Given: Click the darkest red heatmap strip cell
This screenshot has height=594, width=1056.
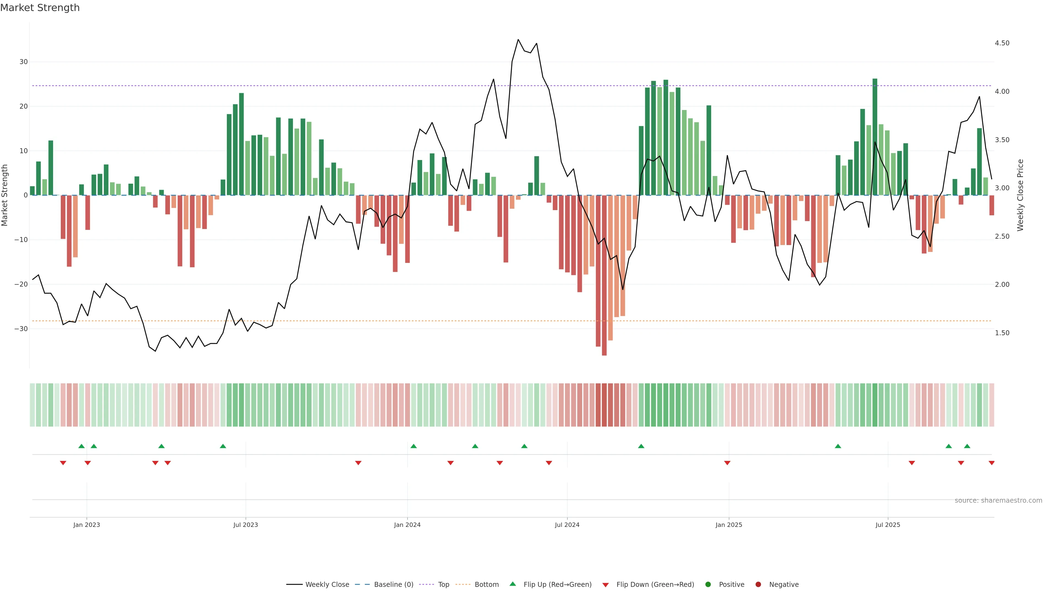Looking at the screenshot, I should point(604,405).
